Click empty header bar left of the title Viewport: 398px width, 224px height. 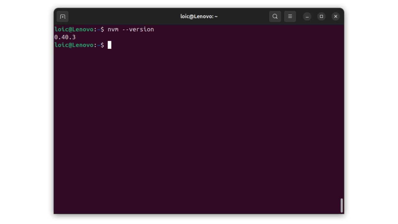pyautogui.click(x=124, y=16)
